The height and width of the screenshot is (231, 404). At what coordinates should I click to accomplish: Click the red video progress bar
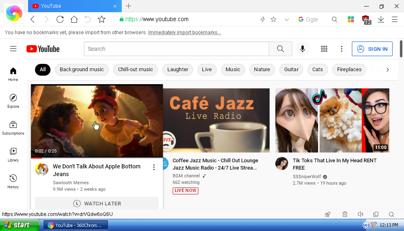coord(36,158)
